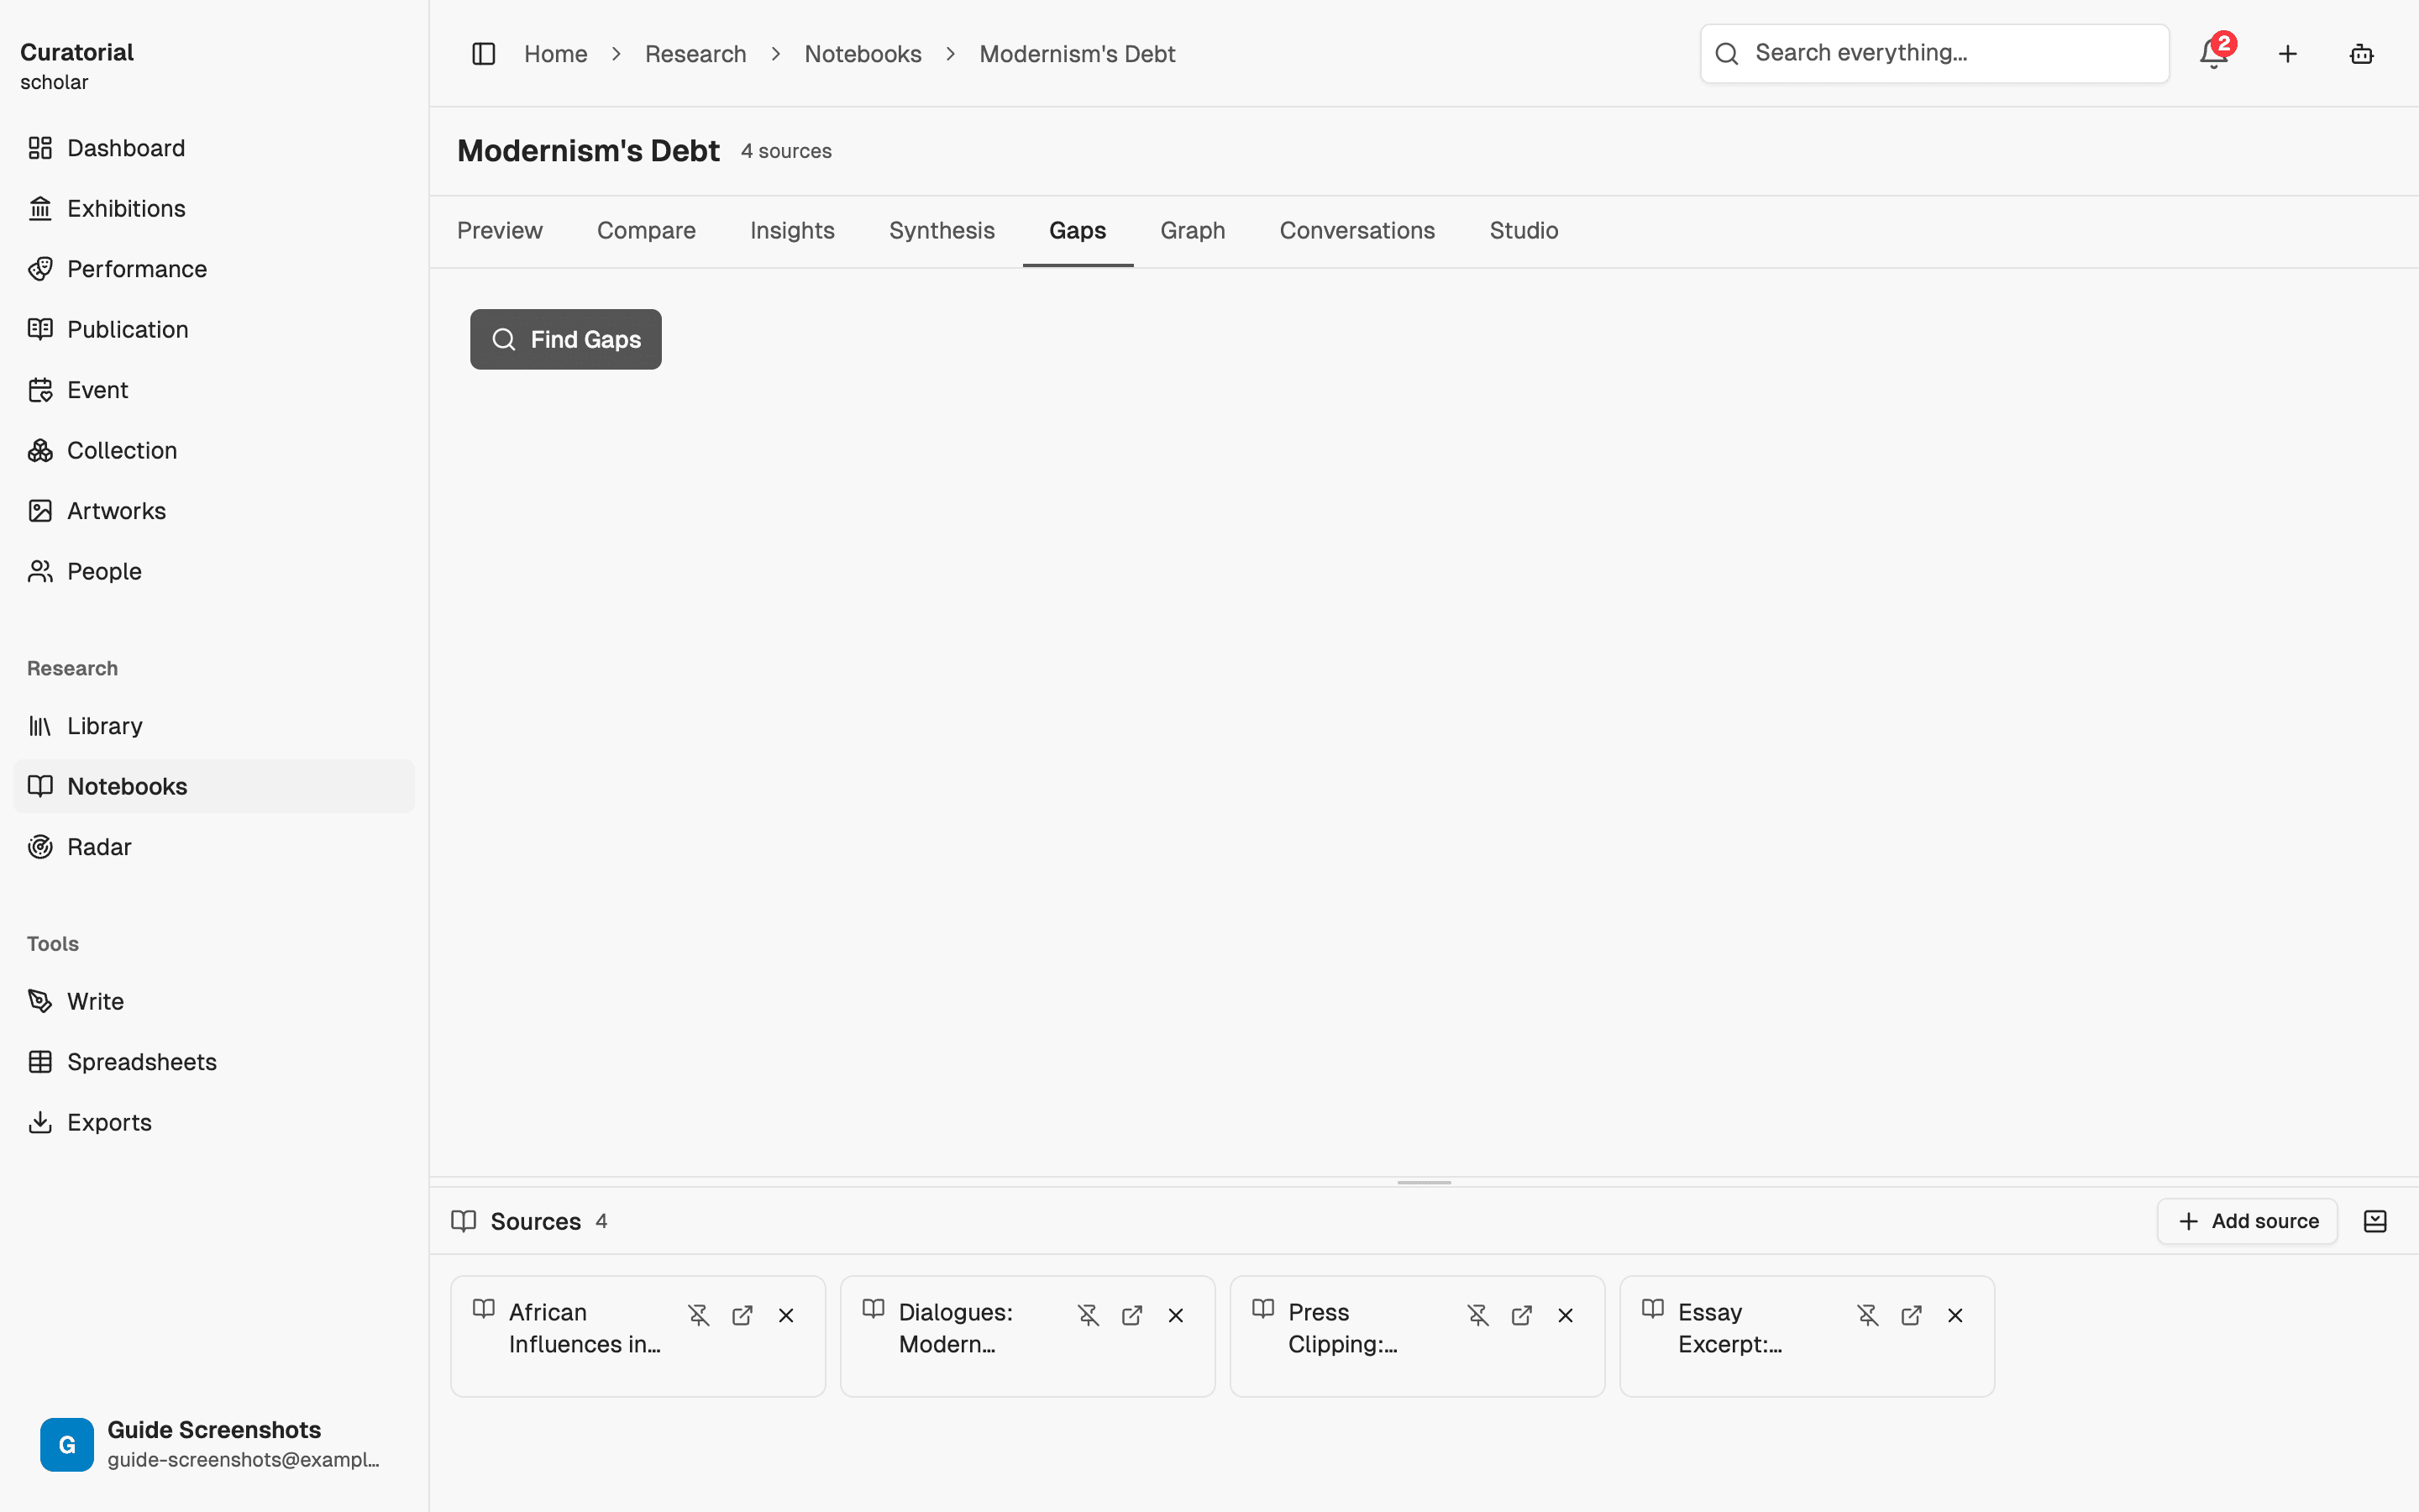2419x1512 pixels.
Task: Open Press Clipping source externally
Action: point(1522,1315)
